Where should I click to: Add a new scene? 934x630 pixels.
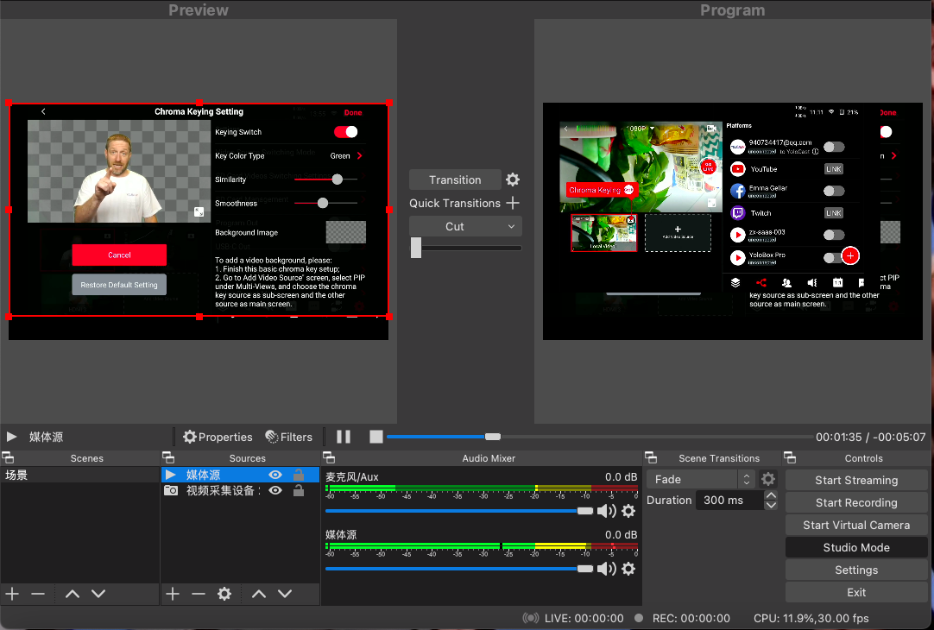[12, 594]
